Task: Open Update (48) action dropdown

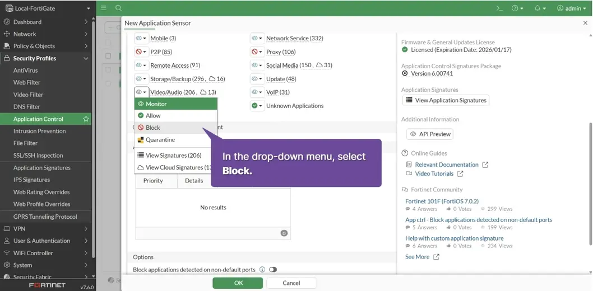Action: (x=257, y=78)
